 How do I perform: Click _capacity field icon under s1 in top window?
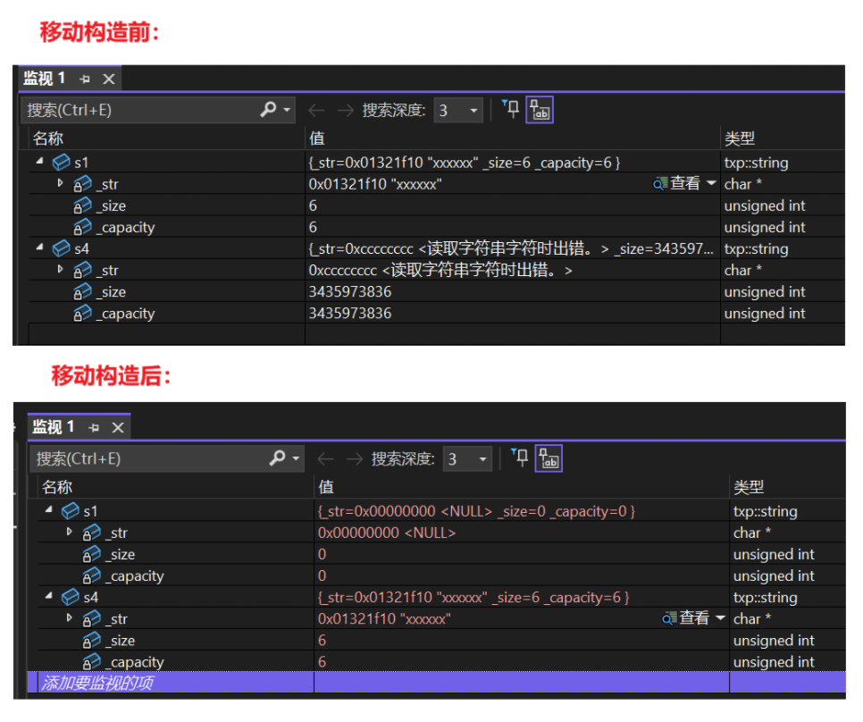pos(82,227)
